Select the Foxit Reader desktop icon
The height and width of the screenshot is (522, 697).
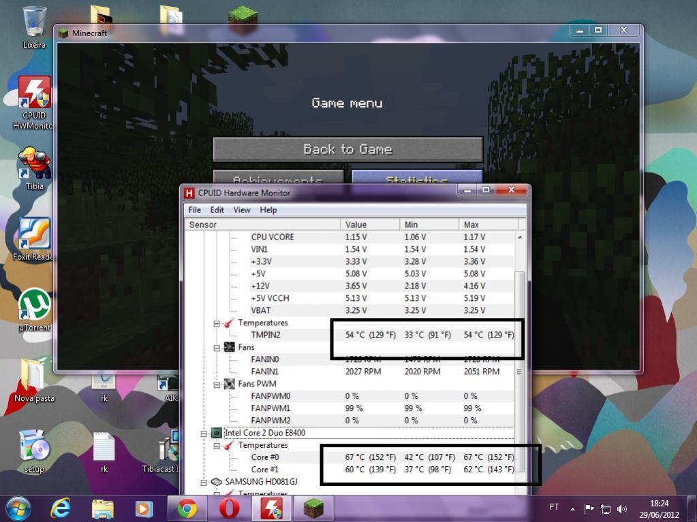coord(34,239)
